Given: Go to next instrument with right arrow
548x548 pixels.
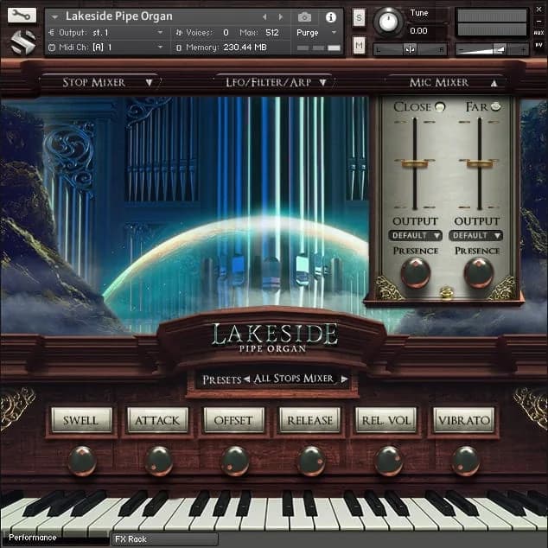Looking at the screenshot, I should click(x=280, y=16).
